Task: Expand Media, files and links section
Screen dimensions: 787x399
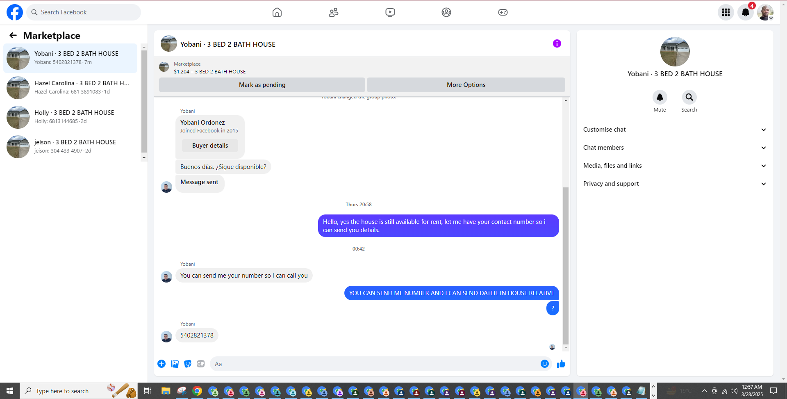Action: coord(675,166)
